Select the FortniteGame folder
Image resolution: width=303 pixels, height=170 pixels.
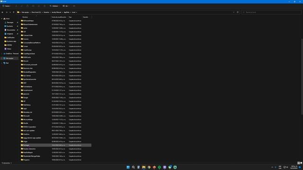point(28,87)
